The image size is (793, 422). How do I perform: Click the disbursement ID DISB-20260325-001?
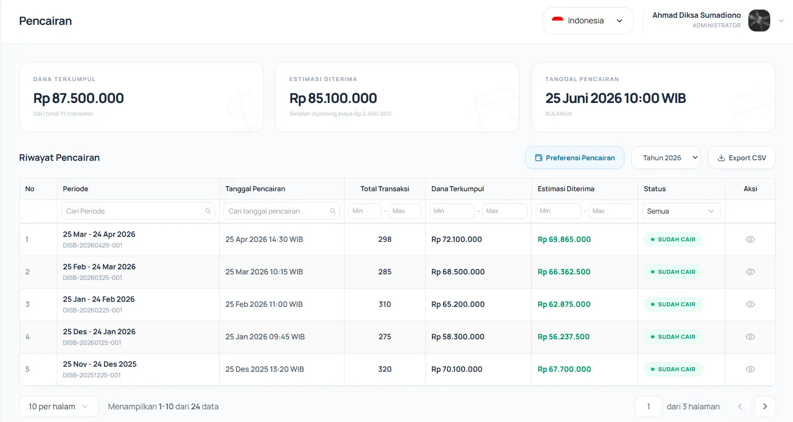(92, 278)
